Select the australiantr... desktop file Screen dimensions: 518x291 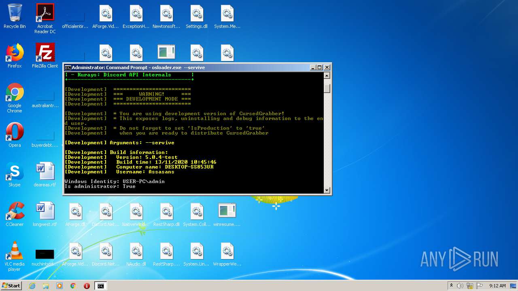[x=45, y=99]
